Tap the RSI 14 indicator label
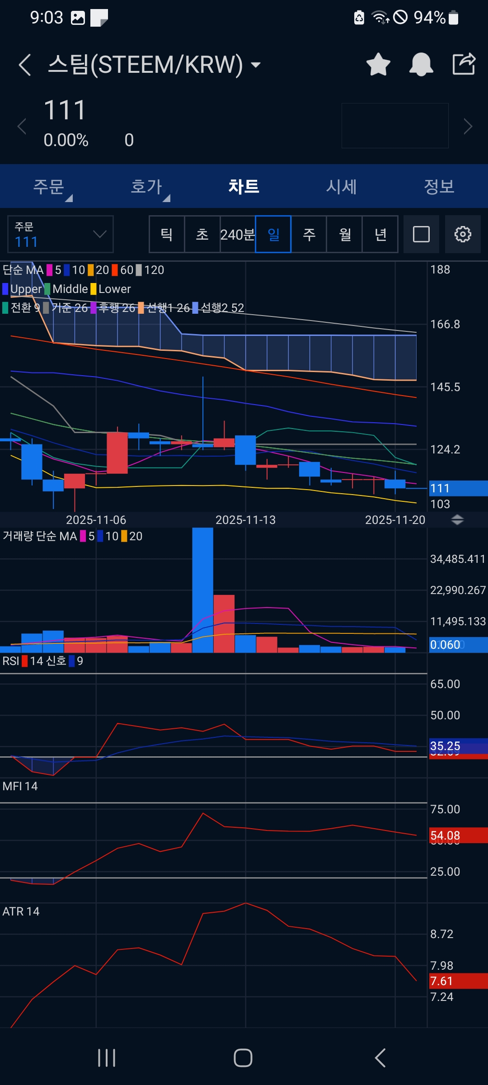This screenshot has height=1085, width=488. pyautogui.click(x=43, y=661)
